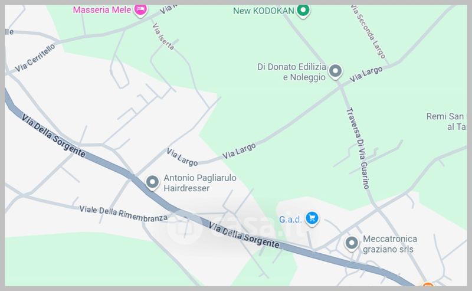The image size is (472, 291).
Task: Open the New KODOKAN text label
Action: 263,11
